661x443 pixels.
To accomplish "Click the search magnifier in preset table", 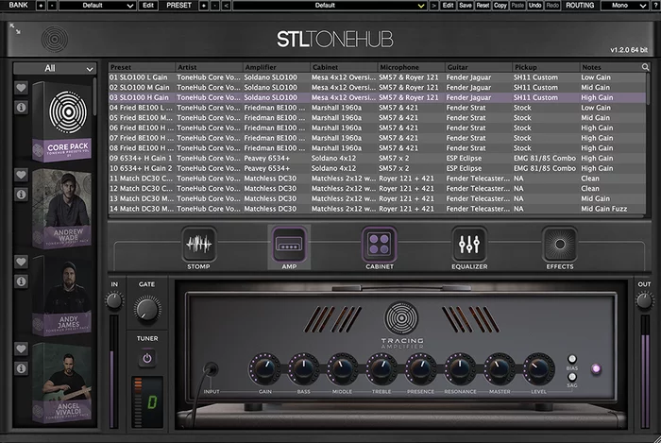I will [x=645, y=67].
